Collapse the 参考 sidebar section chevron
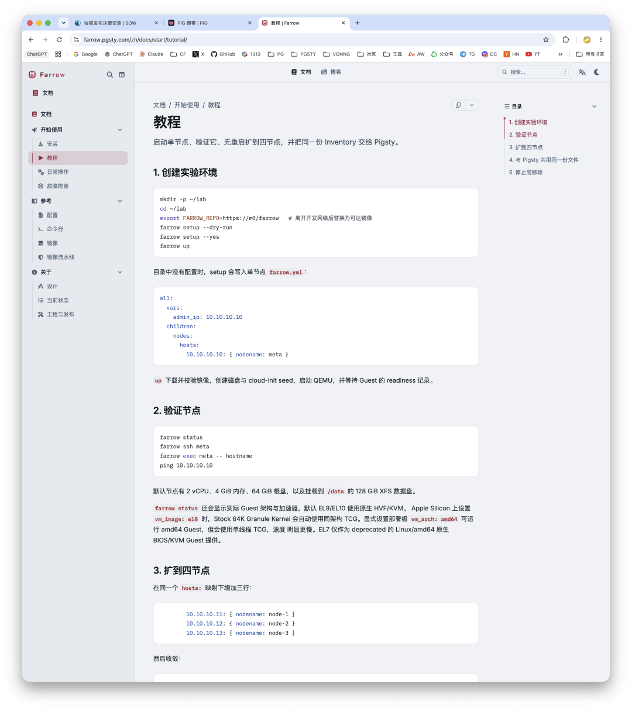The height and width of the screenshot is (711, 632). tap(120, 201)
